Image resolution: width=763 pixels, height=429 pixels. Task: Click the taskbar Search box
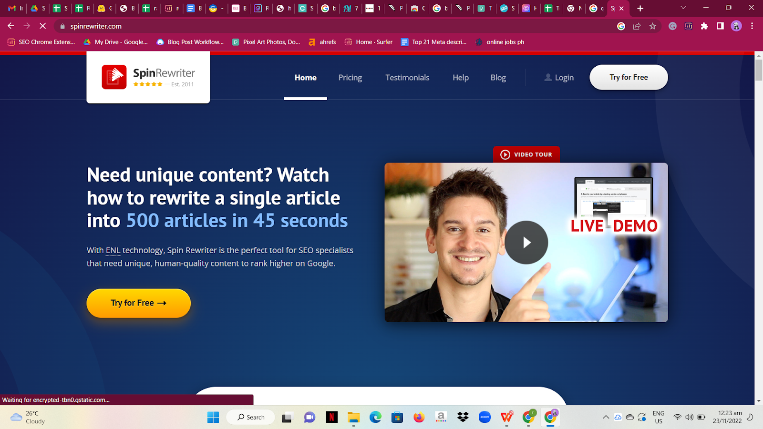click(251, 418)
